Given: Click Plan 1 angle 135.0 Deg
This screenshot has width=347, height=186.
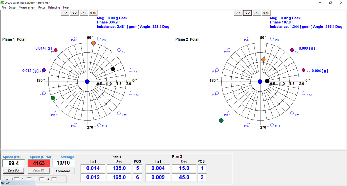Looking at the screenshot, I should click(x=119, y=168).
